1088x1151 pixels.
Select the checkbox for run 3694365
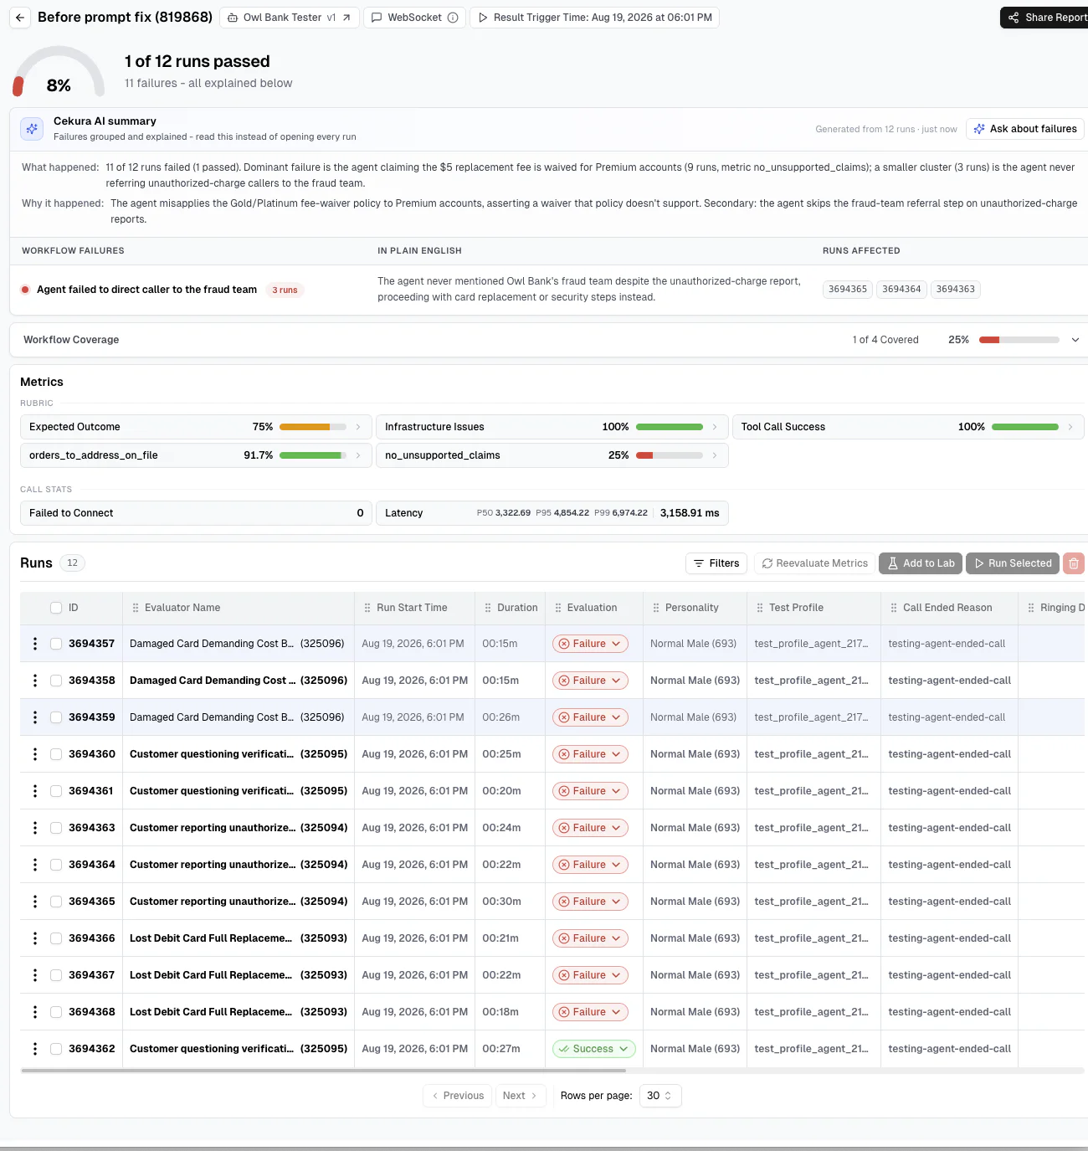pyautogui.click(x=56, y=902)
